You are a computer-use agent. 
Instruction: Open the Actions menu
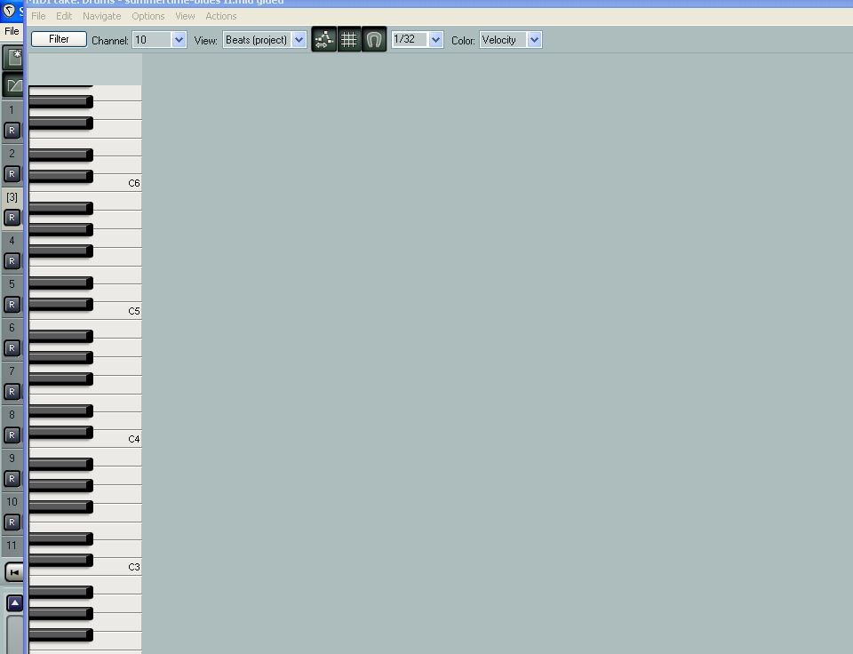(221, 16)
